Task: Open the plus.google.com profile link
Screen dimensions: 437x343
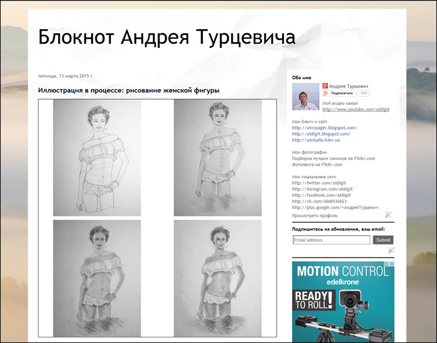Action: pyautogui.click(x=335, y=208)
